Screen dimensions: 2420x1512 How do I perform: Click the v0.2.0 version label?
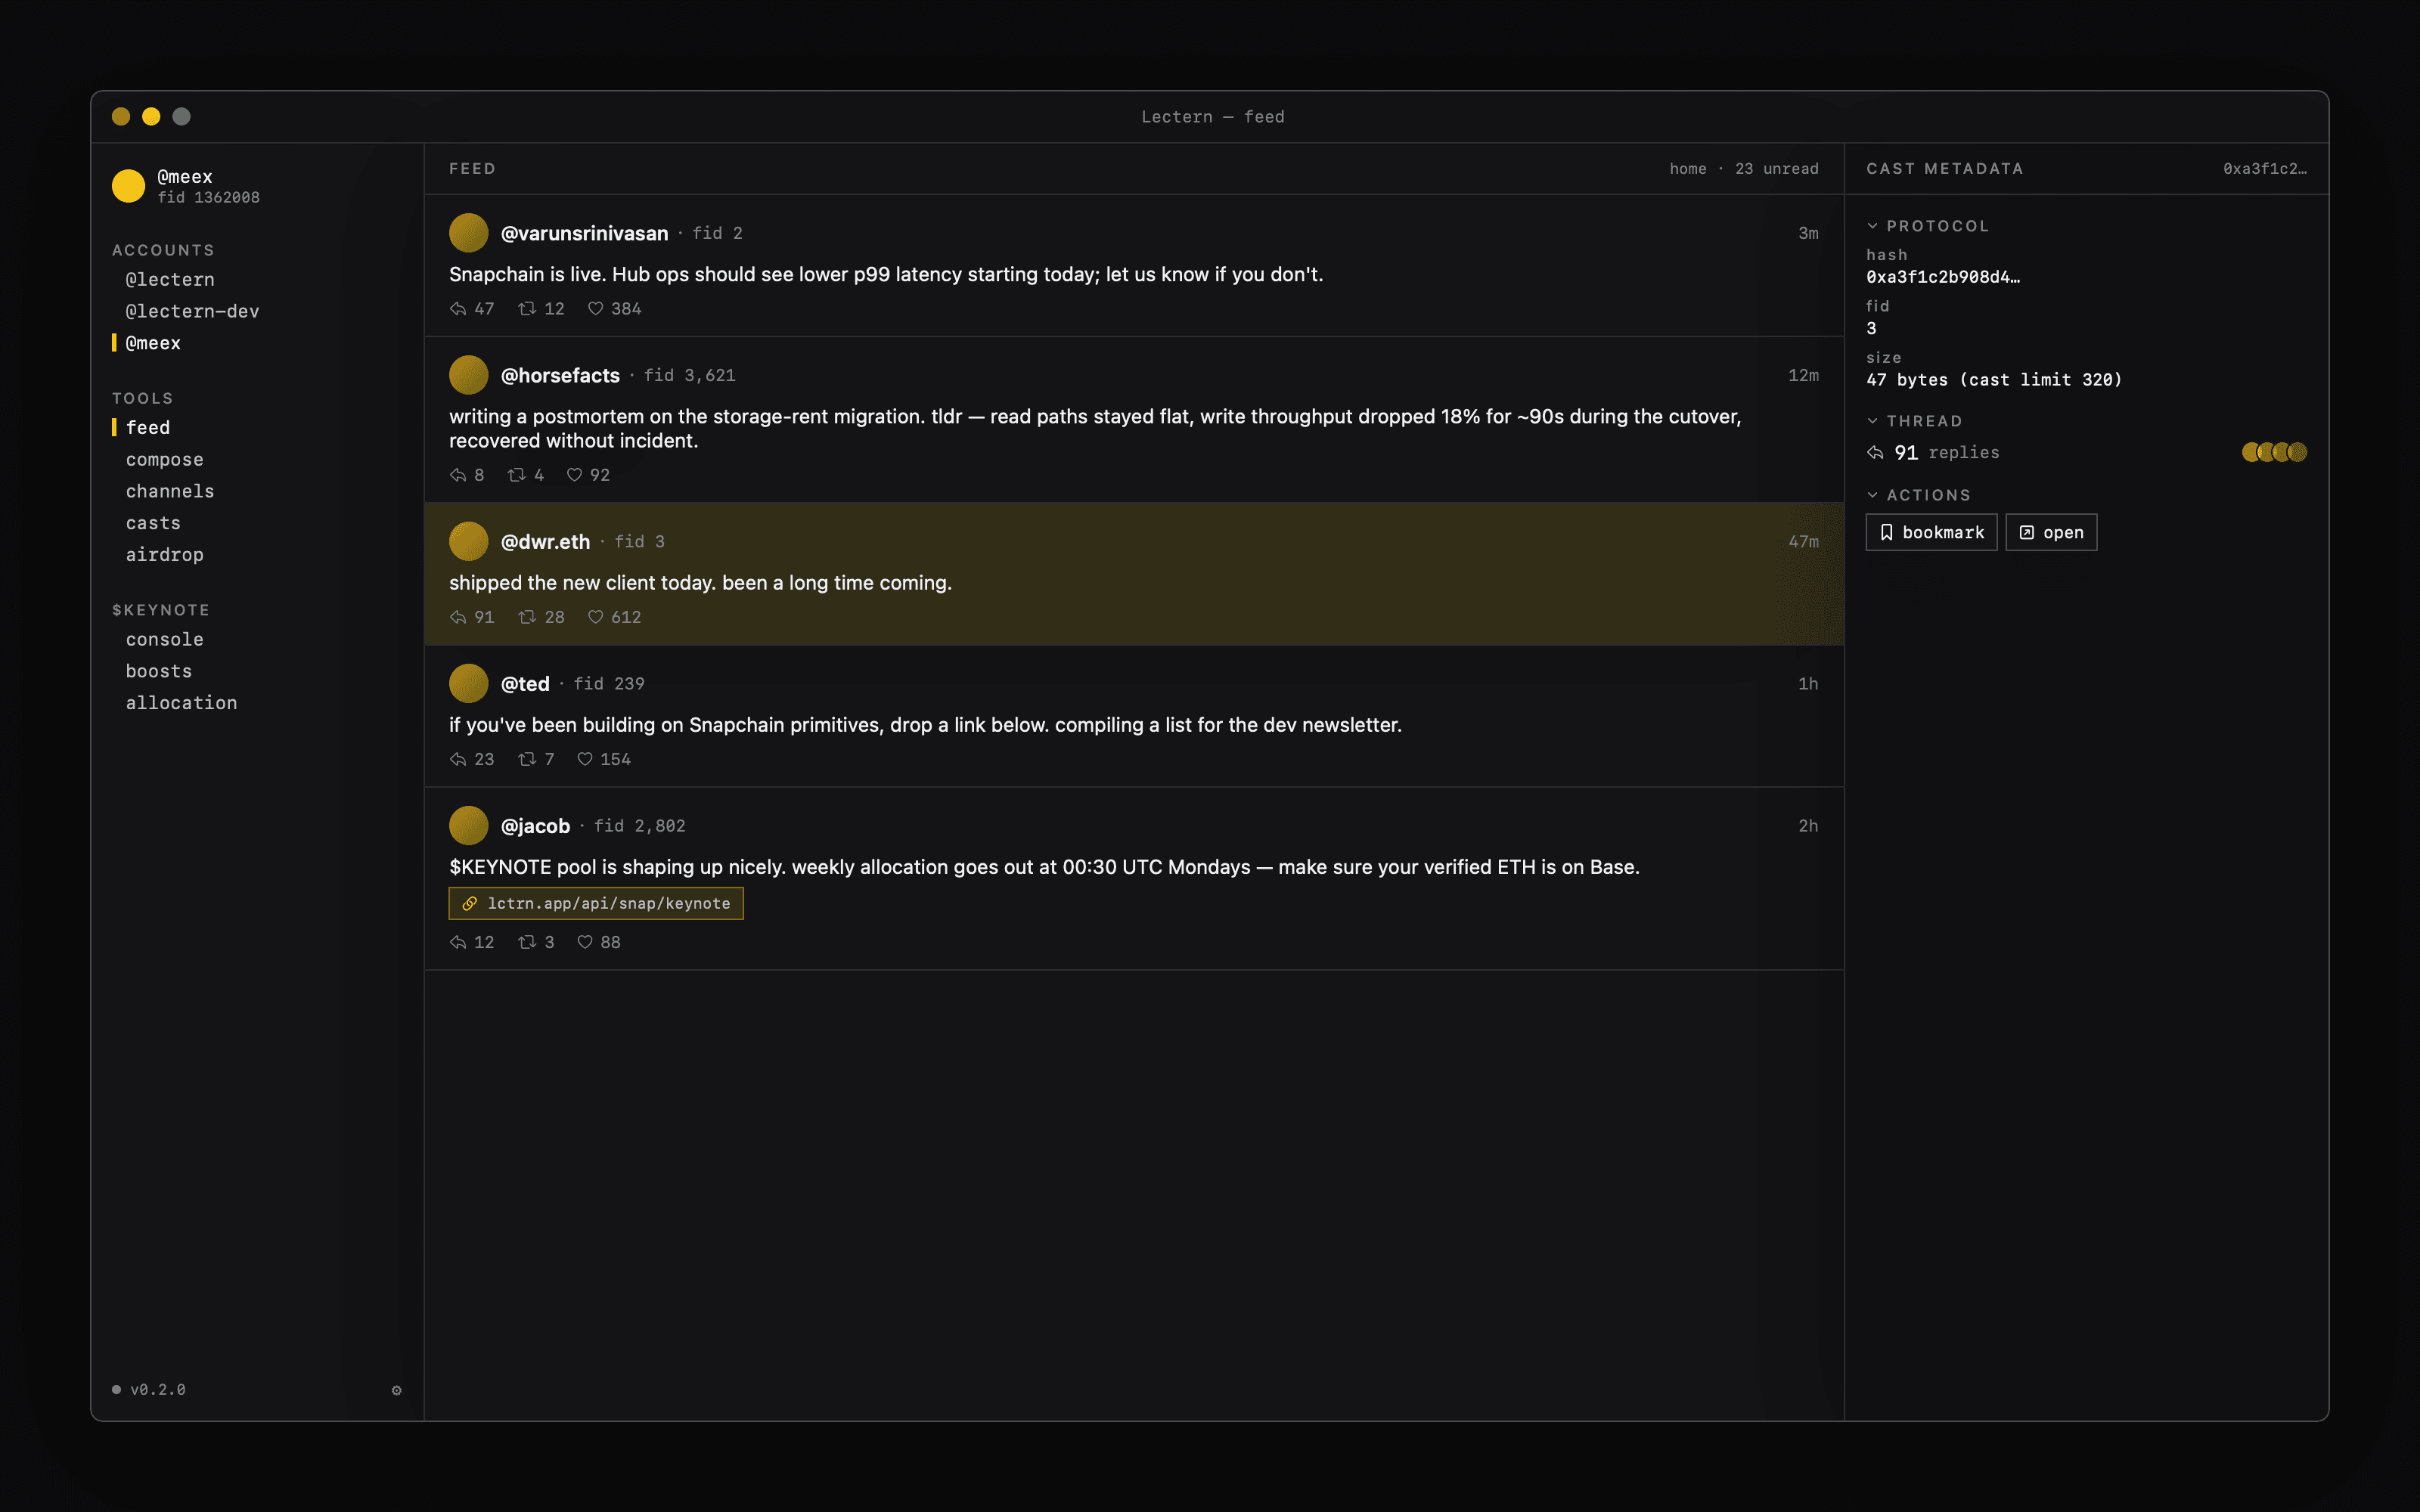[x=158, y=1390]
